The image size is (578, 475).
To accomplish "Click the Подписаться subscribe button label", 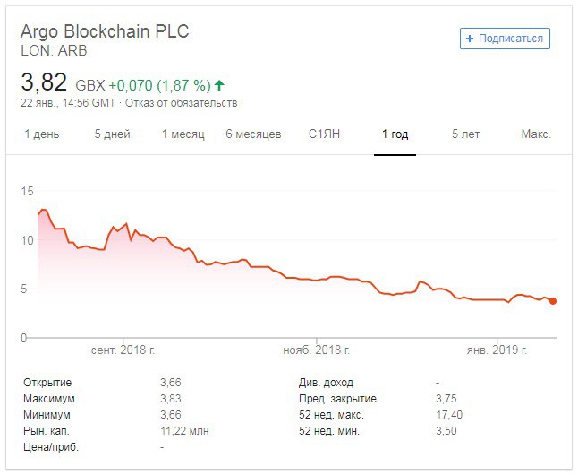I will tap(511, 39).
